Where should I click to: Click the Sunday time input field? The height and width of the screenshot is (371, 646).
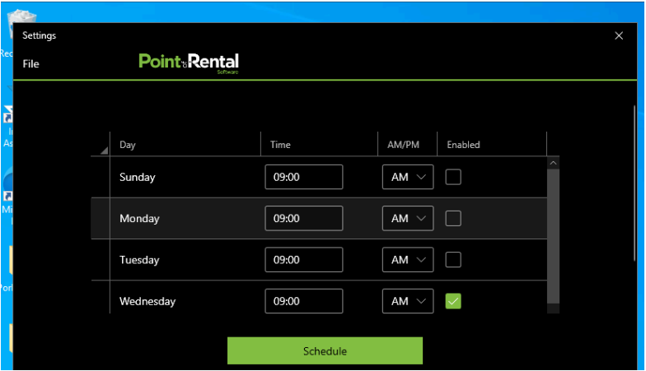(x=303, y=177)
